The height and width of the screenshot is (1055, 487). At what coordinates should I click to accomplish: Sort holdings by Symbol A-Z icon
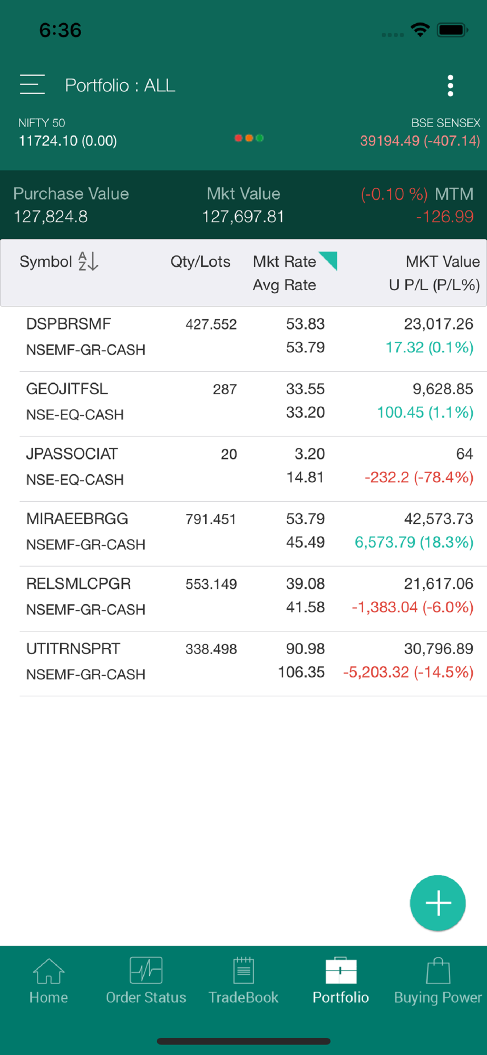88,261
